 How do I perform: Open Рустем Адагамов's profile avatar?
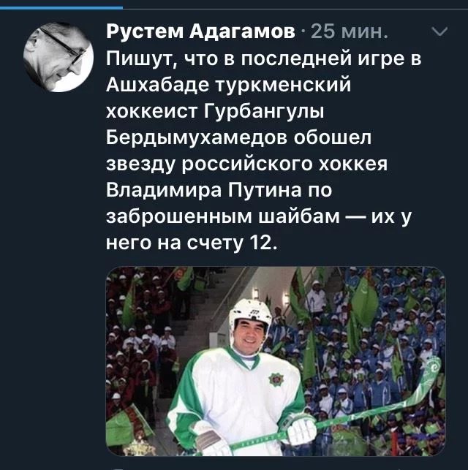(58, 57)
